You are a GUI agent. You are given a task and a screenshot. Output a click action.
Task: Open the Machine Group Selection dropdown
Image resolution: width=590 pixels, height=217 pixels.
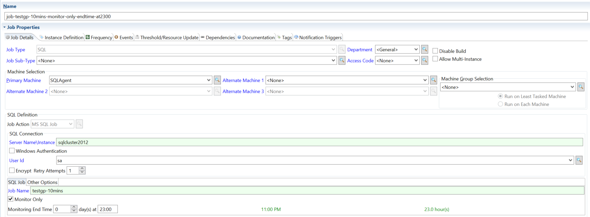point(573,87)
